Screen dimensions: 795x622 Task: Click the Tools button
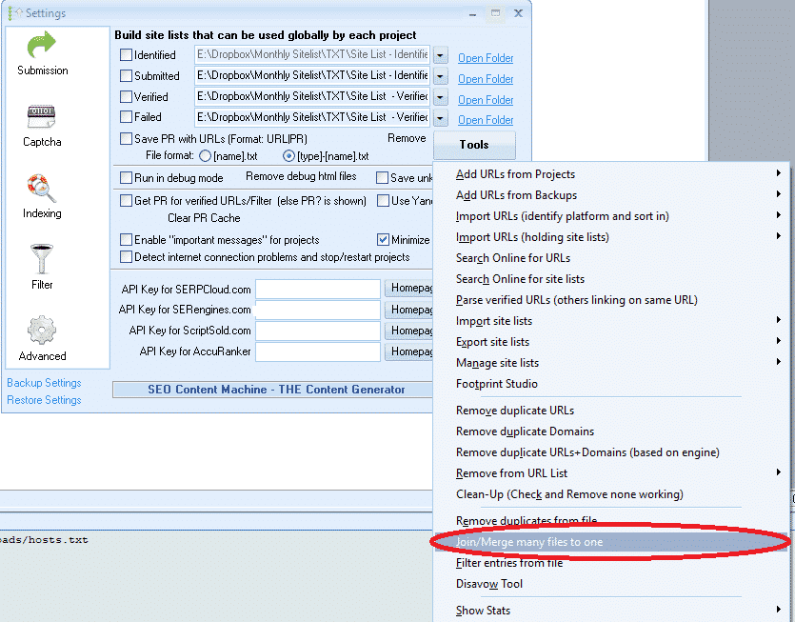point(473,145)
